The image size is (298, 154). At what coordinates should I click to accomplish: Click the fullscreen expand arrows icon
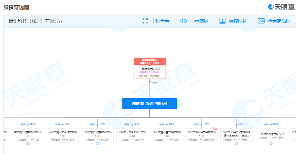pos(145,21)
